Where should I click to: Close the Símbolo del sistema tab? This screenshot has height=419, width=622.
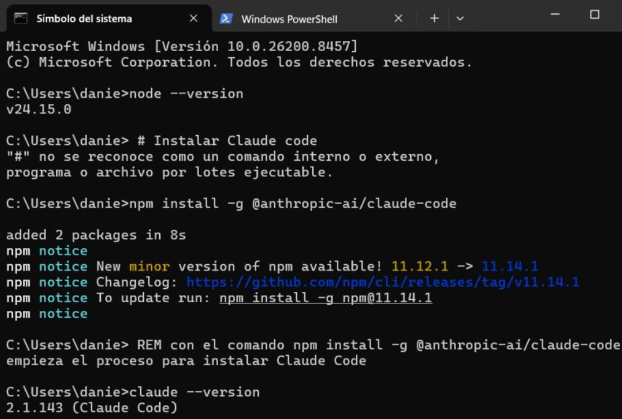pos(194,18)
